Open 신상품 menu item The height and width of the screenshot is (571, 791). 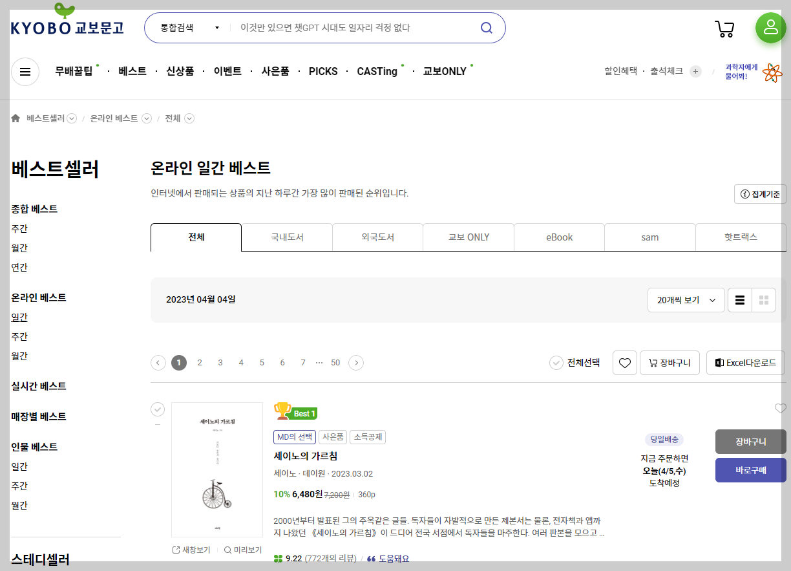(180, 71)
